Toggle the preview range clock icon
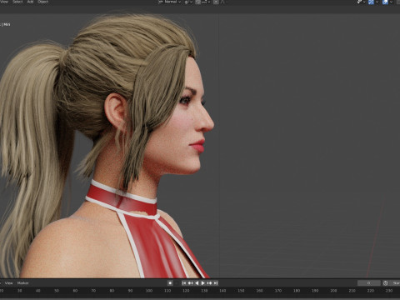 tap(385, 283)
